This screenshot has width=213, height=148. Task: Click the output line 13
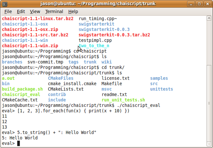(x=4, y=127)
